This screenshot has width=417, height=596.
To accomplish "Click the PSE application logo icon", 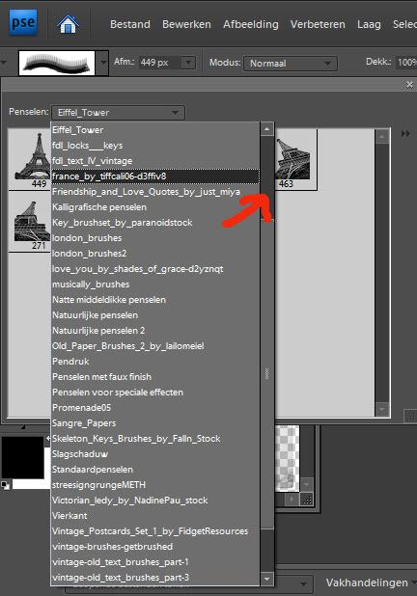I will pos(23,23).
